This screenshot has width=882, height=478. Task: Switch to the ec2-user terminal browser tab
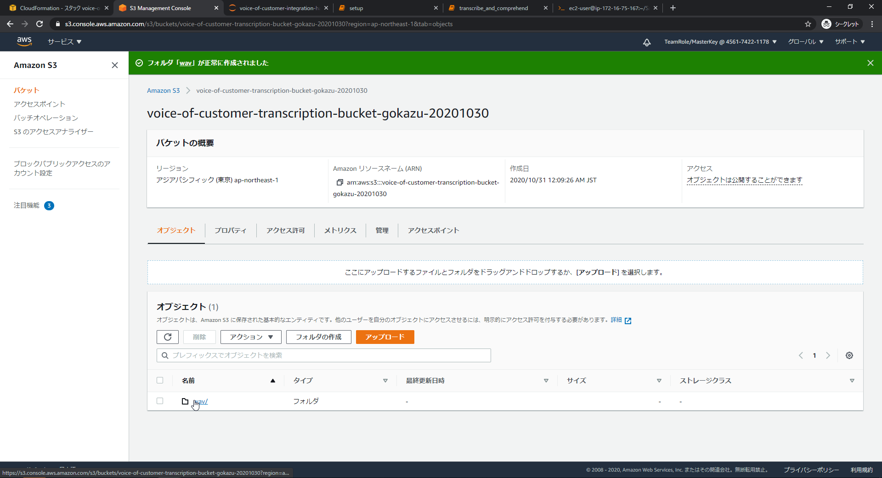pyautogui.click(x=608, y=8)
